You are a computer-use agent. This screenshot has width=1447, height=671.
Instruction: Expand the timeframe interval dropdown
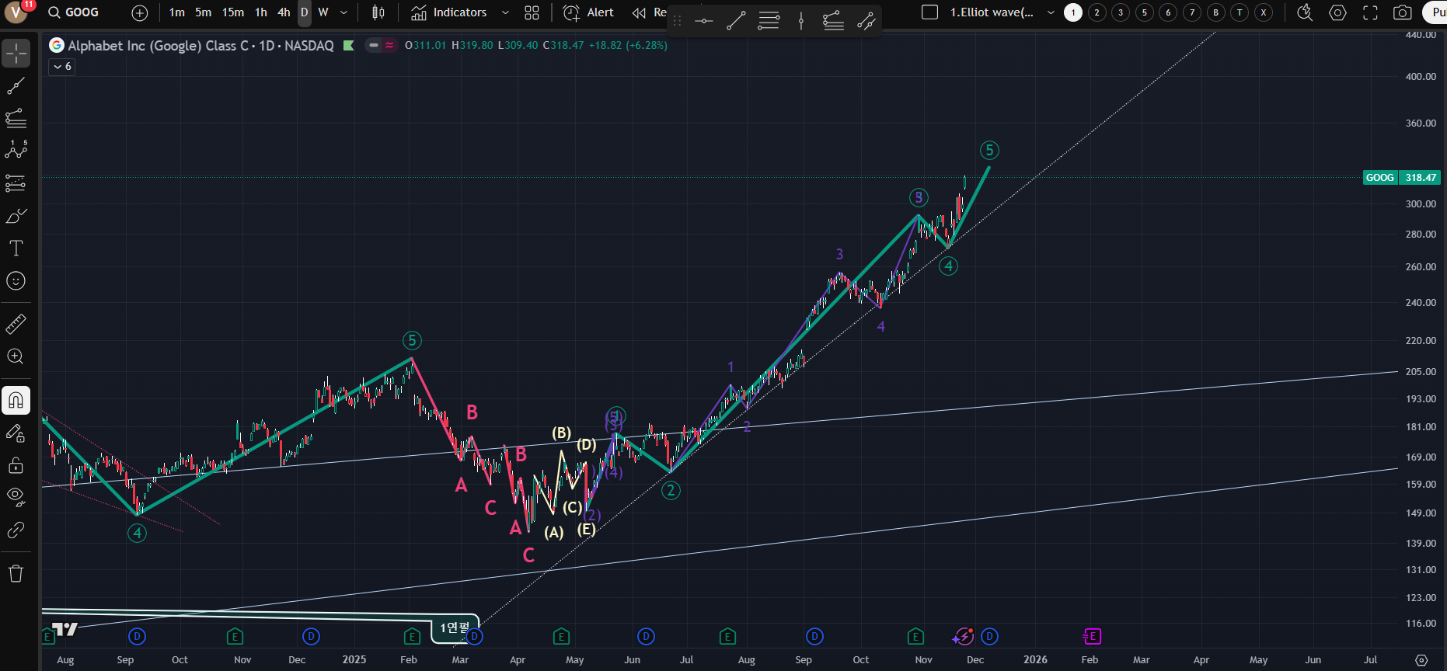tap(343, 12)
